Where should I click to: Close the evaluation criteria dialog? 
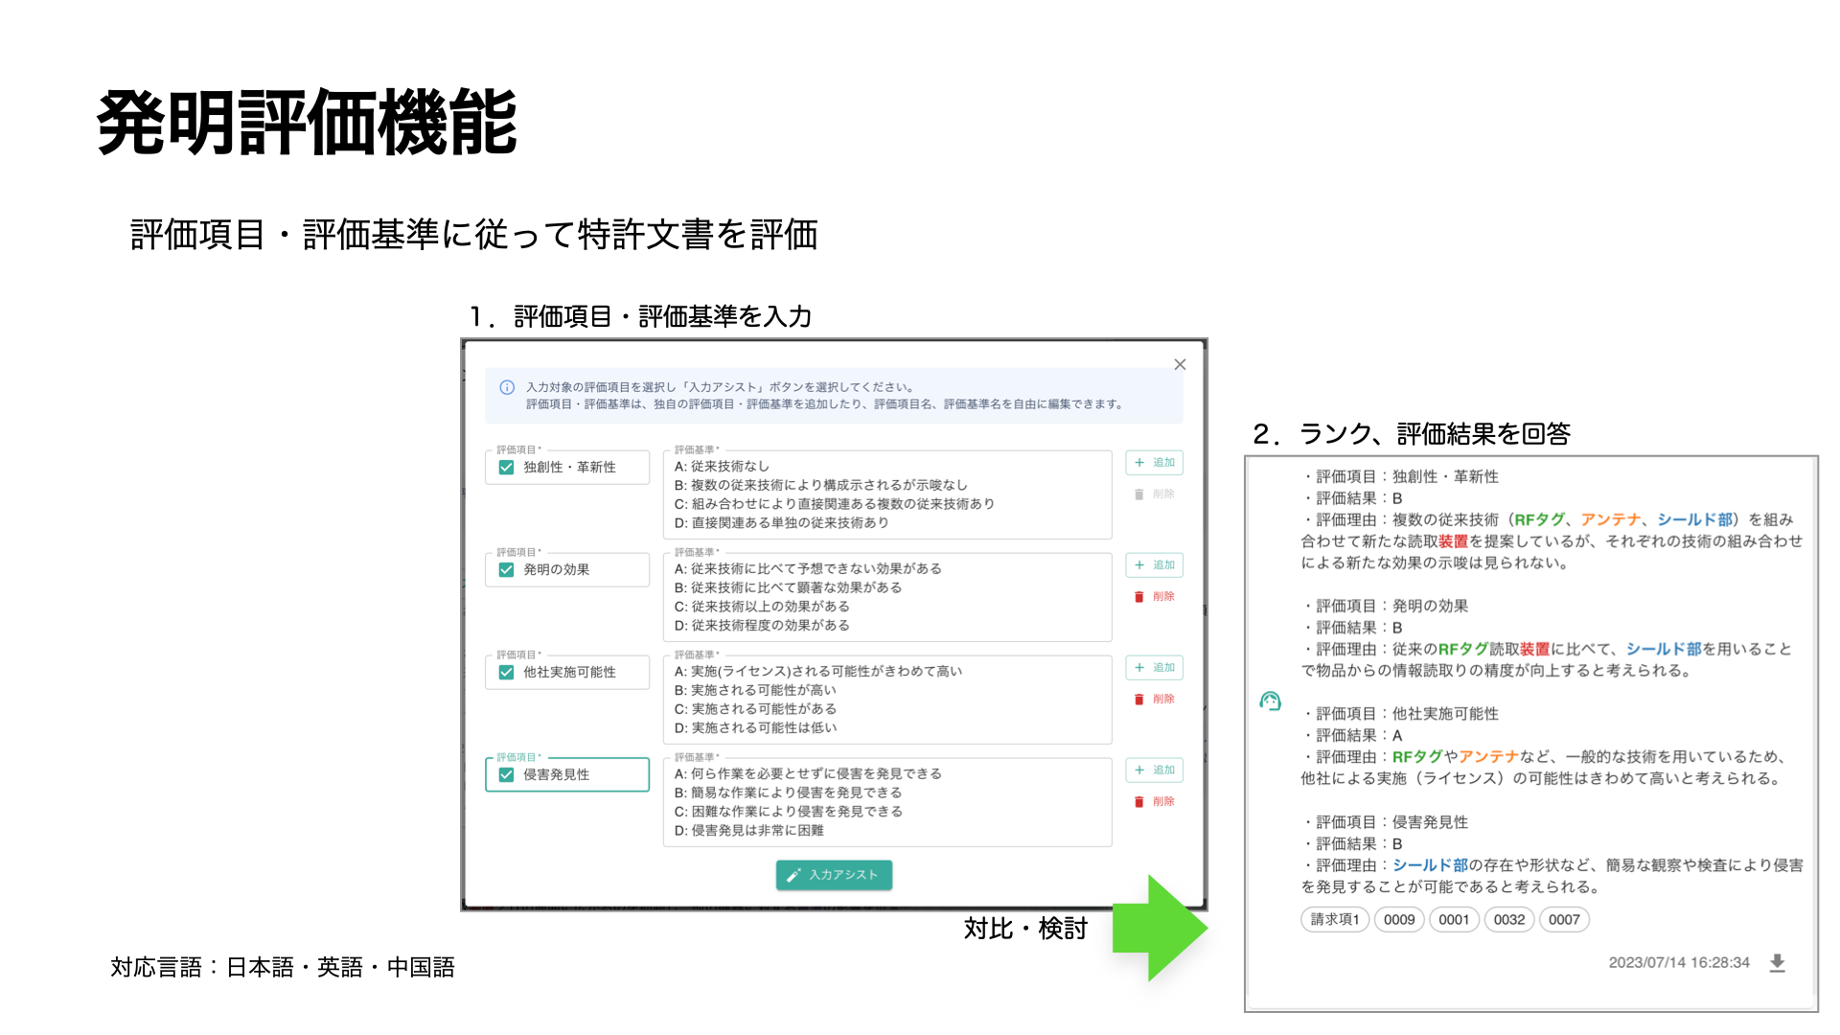pos(1180,364)
